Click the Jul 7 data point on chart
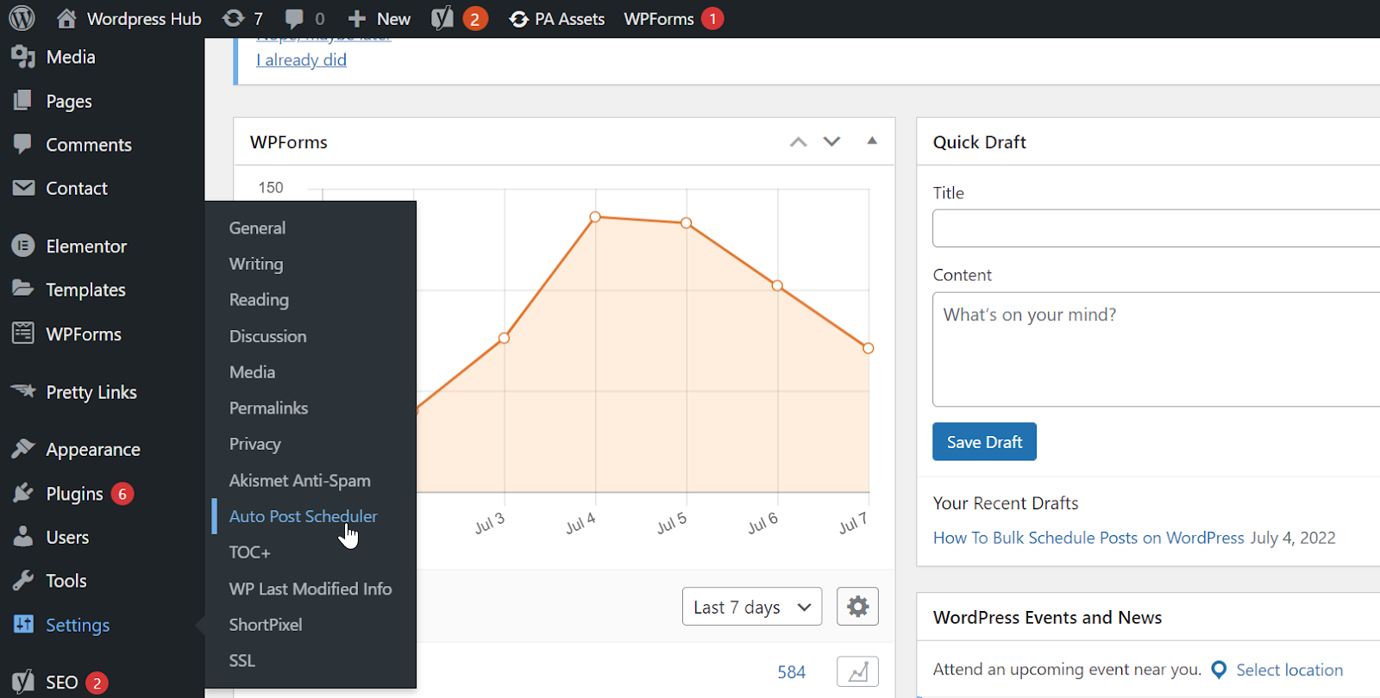The height and width of the screenshot is (698, 1380). tap(869, 348)
